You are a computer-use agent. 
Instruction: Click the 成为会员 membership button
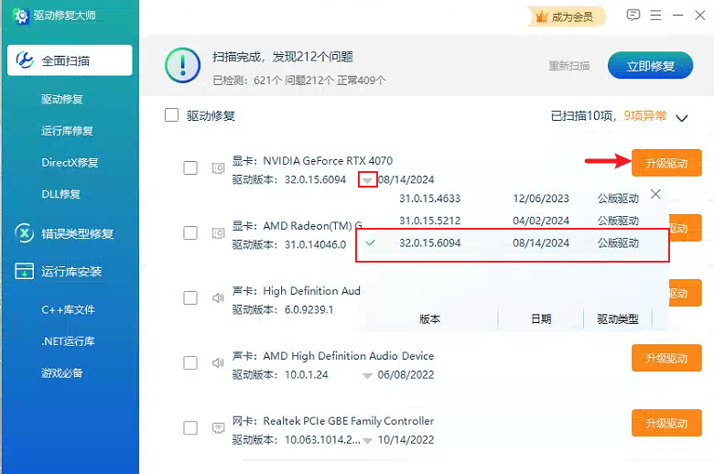567,17
